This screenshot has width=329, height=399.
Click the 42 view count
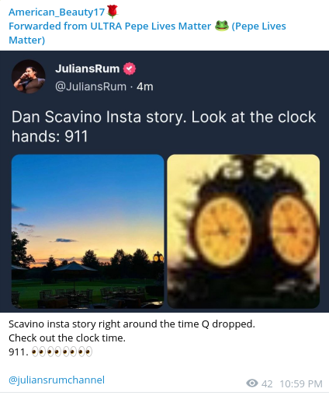coord(267,383)
